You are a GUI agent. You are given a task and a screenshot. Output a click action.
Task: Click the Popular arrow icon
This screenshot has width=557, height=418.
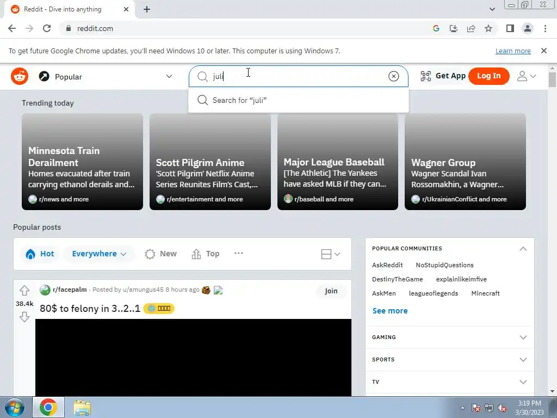[44, 76]
